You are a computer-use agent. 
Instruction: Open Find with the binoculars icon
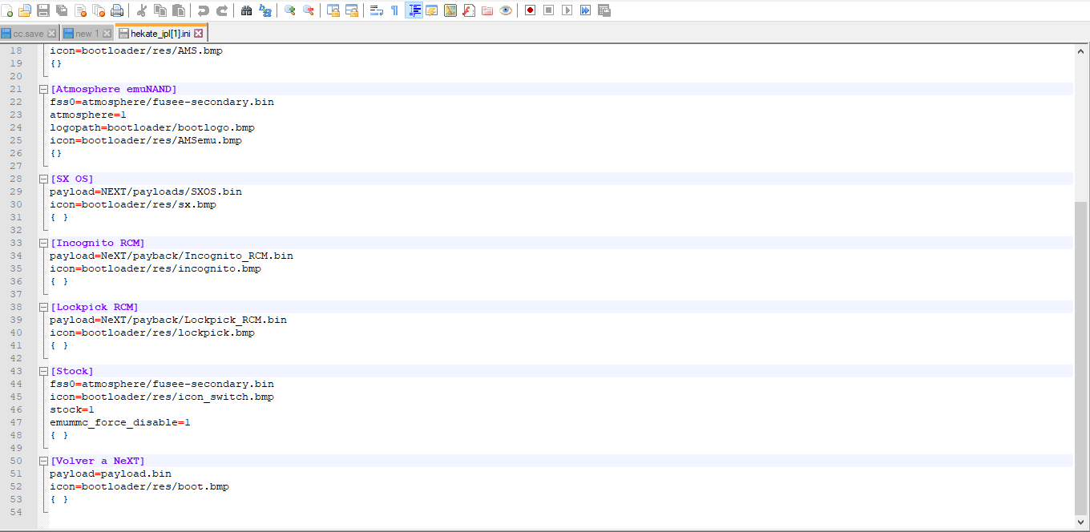[x=246, y=10]
